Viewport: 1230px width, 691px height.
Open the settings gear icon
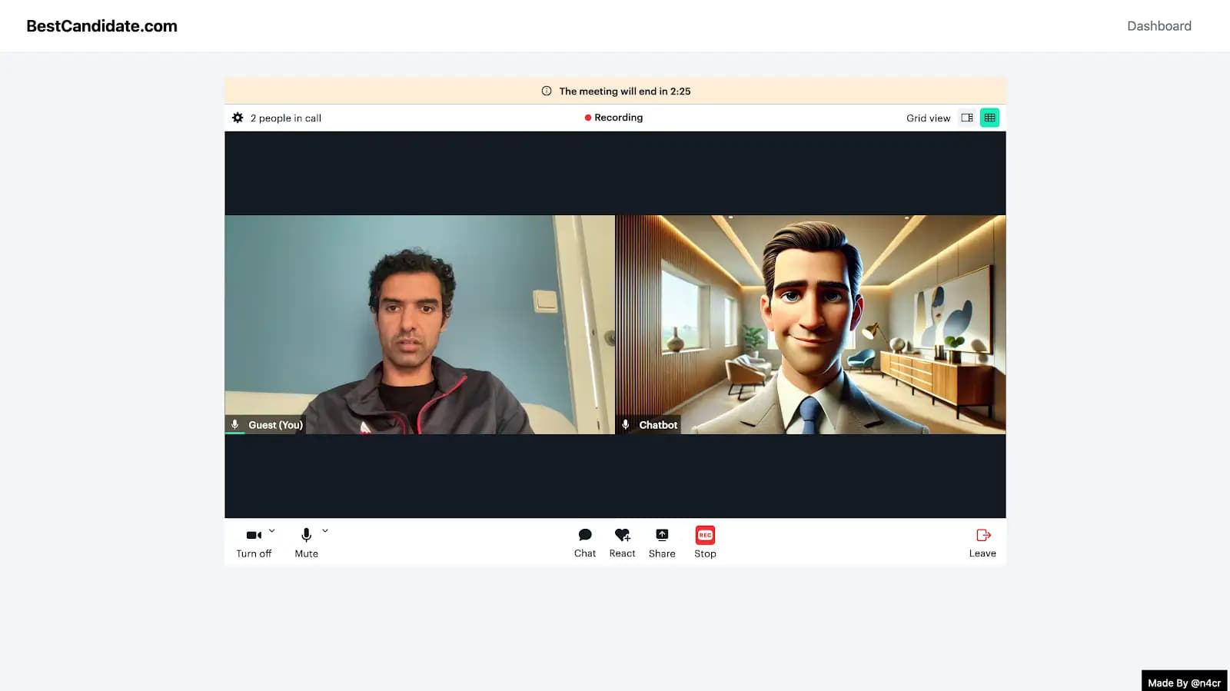238,118
